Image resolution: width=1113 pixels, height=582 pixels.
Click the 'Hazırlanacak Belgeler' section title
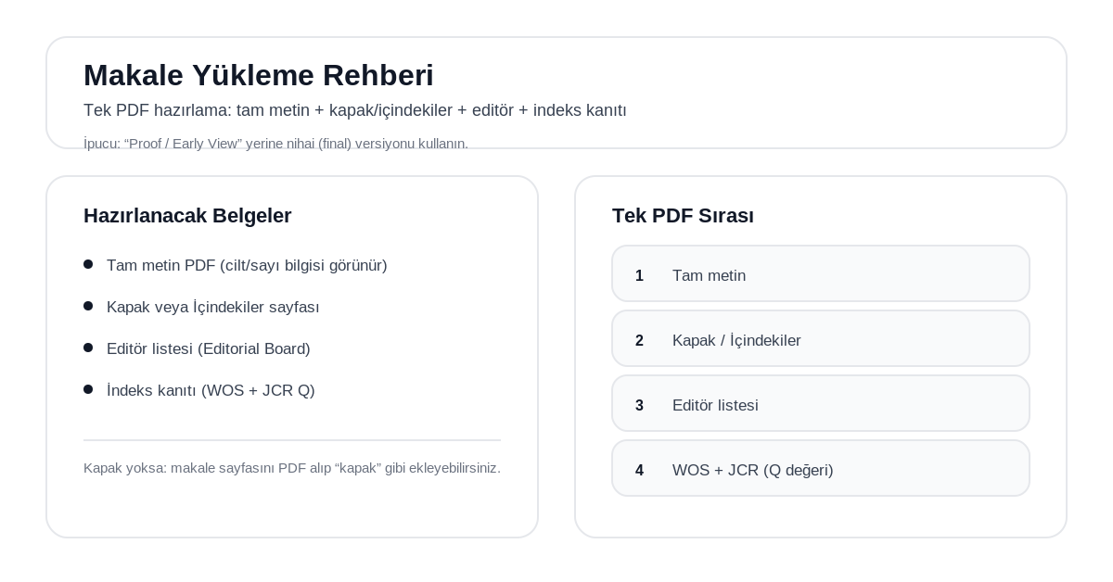(187, 216)
